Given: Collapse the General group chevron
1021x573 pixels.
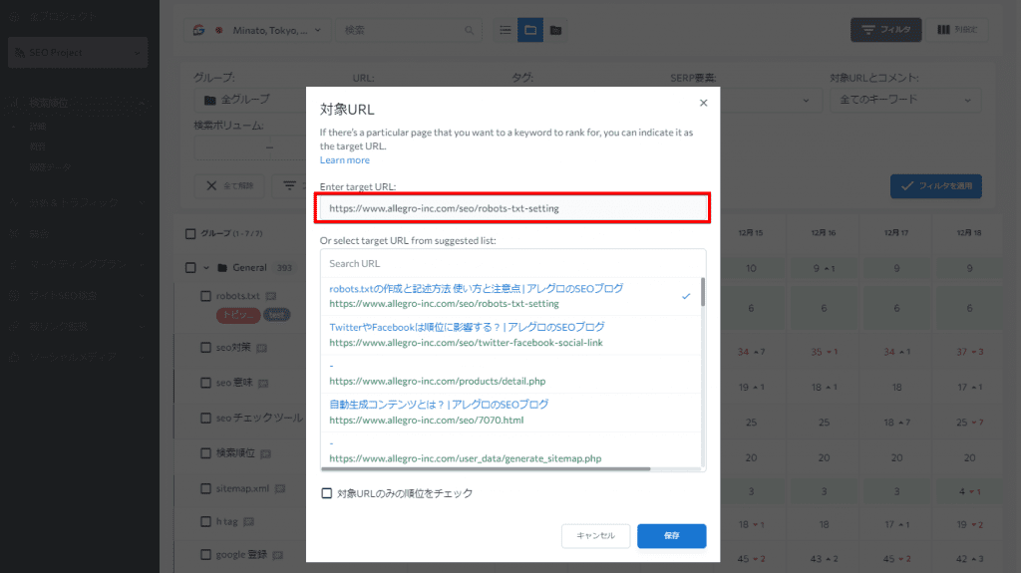Looking at the screenshot, I should click(x=206, y=268).
